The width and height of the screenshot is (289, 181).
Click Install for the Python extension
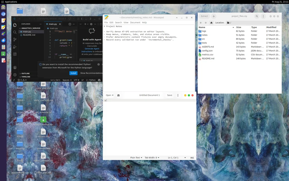click(x=73, y=73)
